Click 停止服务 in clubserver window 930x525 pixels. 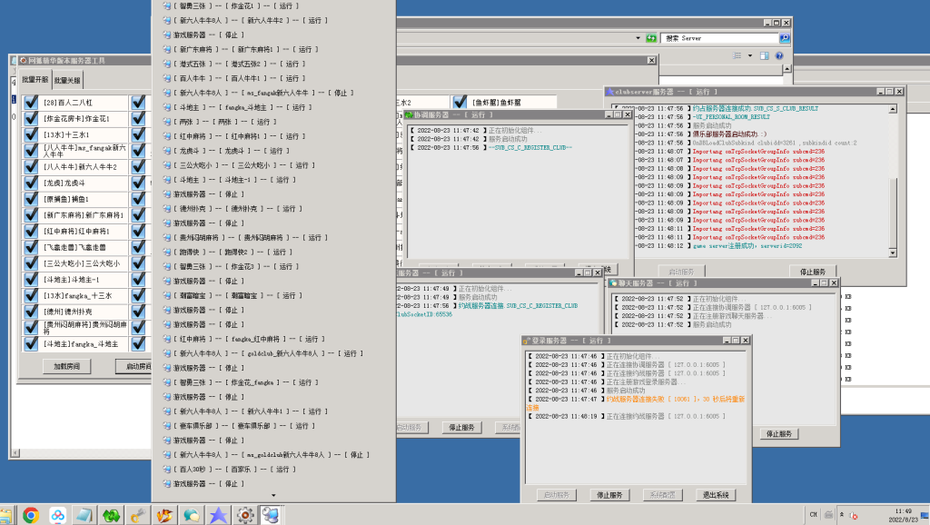(x=812, y=271)
